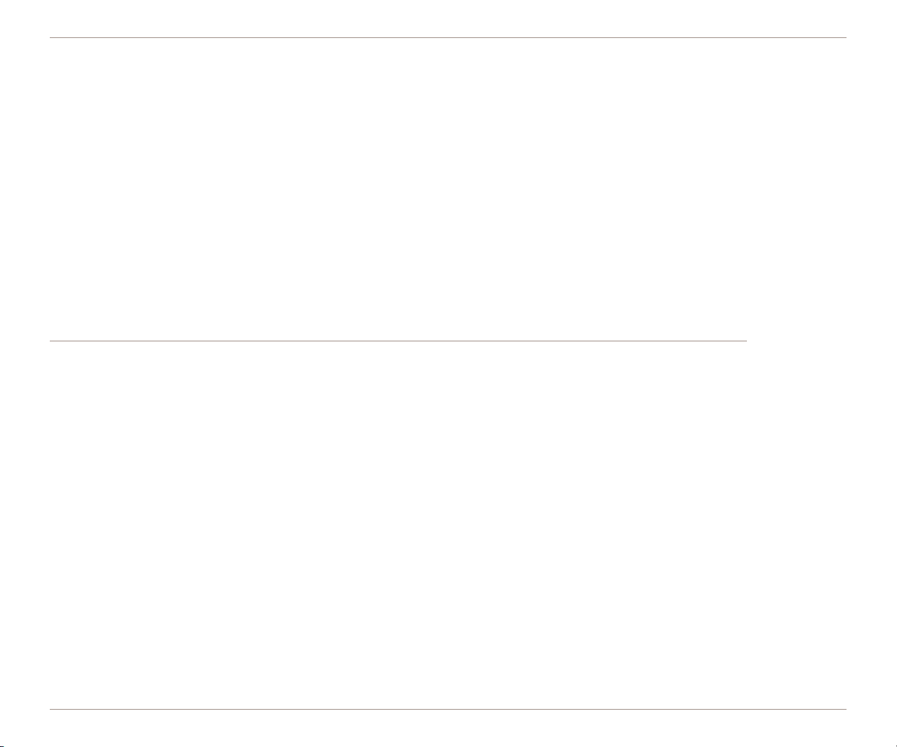This screenshot has width=897, height=747.
Task: Click the empty left margin beside the lower section
Action: coord(24,525)
